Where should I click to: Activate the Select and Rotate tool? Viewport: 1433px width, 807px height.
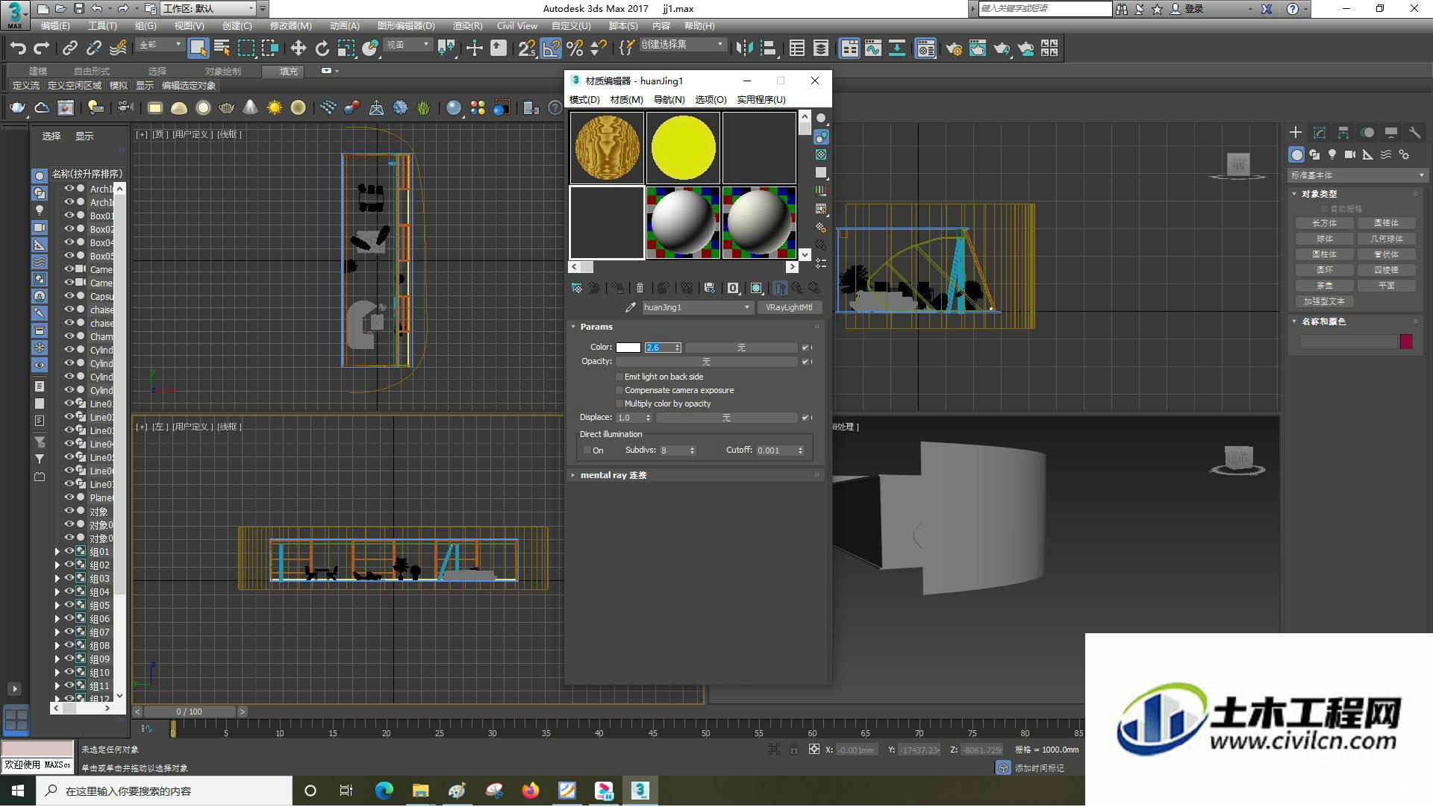click(322, 48)
